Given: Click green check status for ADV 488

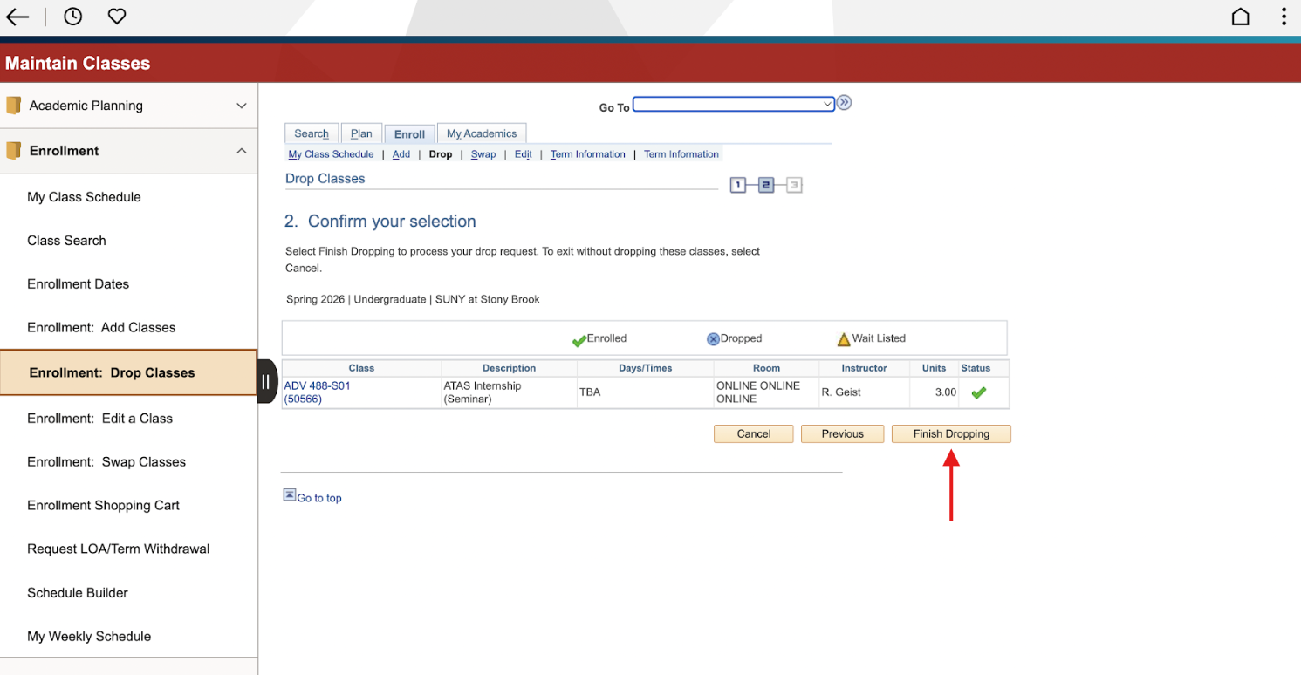Looking at the screenshot, I should tap(978, 392).
